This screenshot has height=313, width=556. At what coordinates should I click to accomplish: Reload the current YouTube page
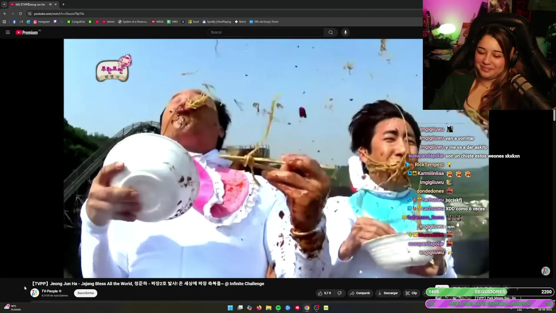(x=20, y=13)
